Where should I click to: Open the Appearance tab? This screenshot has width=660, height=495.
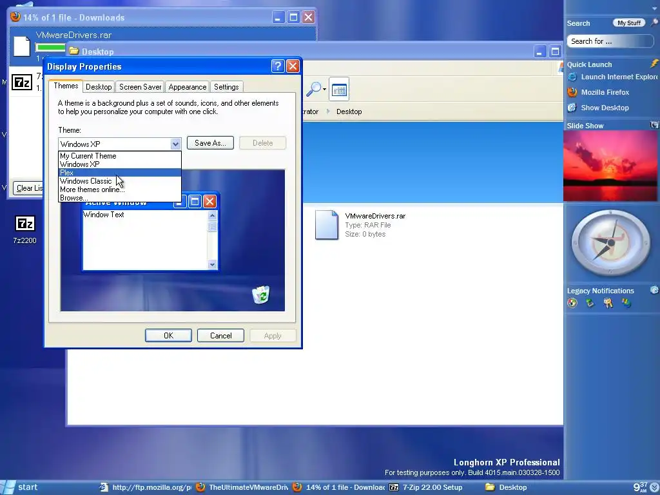(188, 87)
